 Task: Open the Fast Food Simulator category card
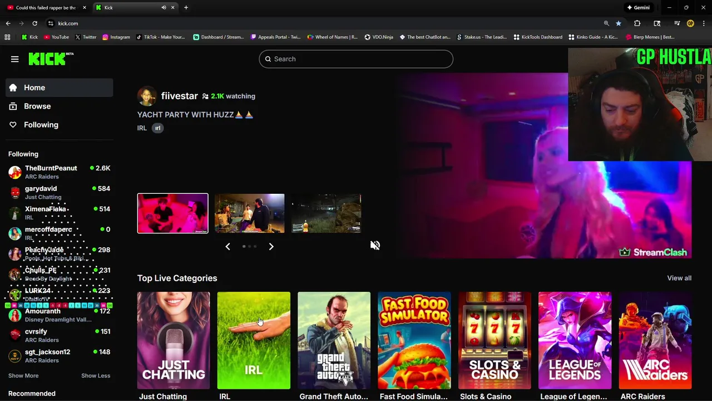pyautogui.click(x=414, y=340)
